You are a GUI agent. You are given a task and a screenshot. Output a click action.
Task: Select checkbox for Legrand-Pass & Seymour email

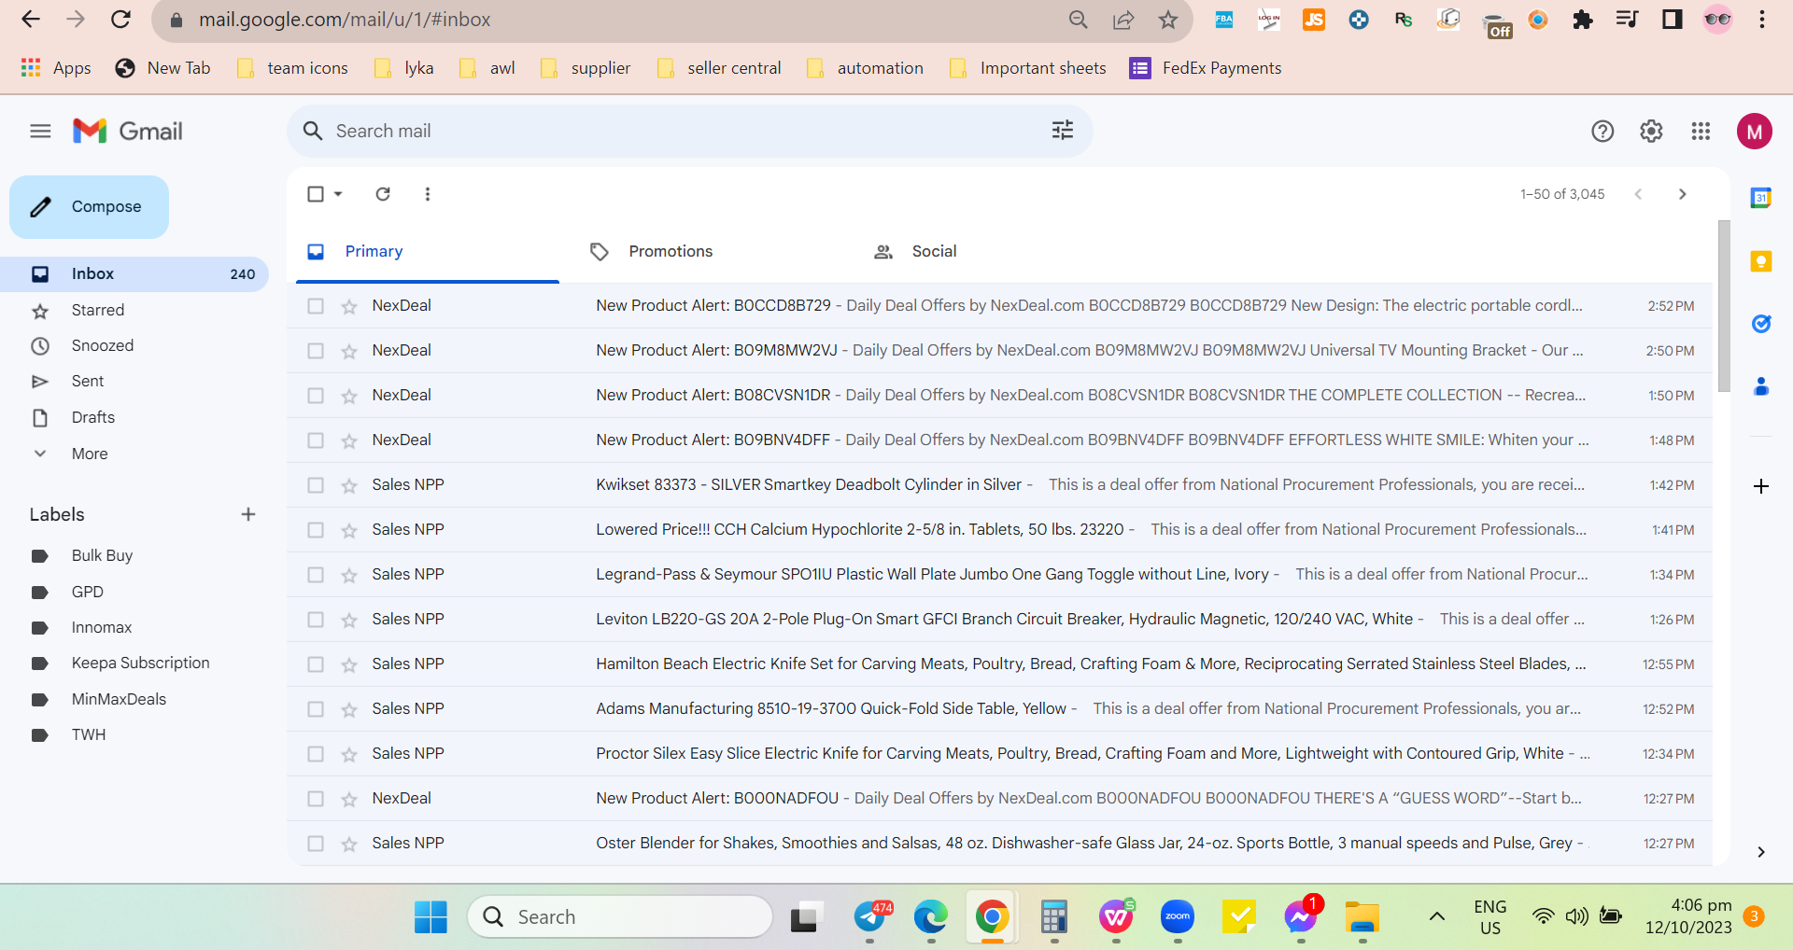(x=316, y=575)
